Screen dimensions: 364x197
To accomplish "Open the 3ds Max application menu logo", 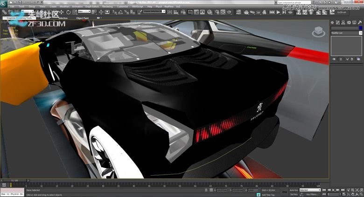I will tap(4, 3).
